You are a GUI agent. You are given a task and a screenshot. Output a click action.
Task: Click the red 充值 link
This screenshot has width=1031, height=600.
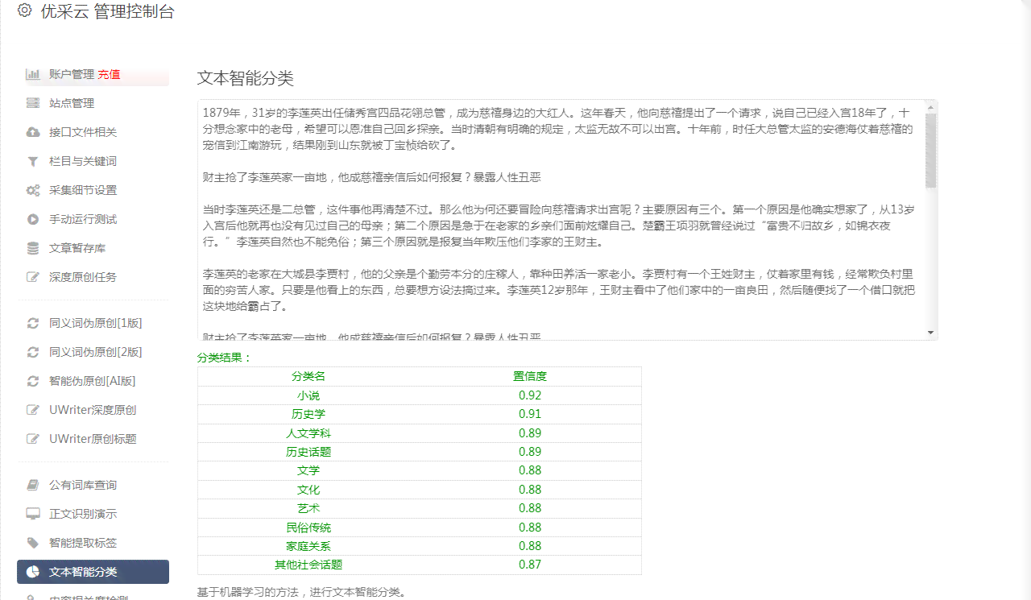[x=109, y=74]
